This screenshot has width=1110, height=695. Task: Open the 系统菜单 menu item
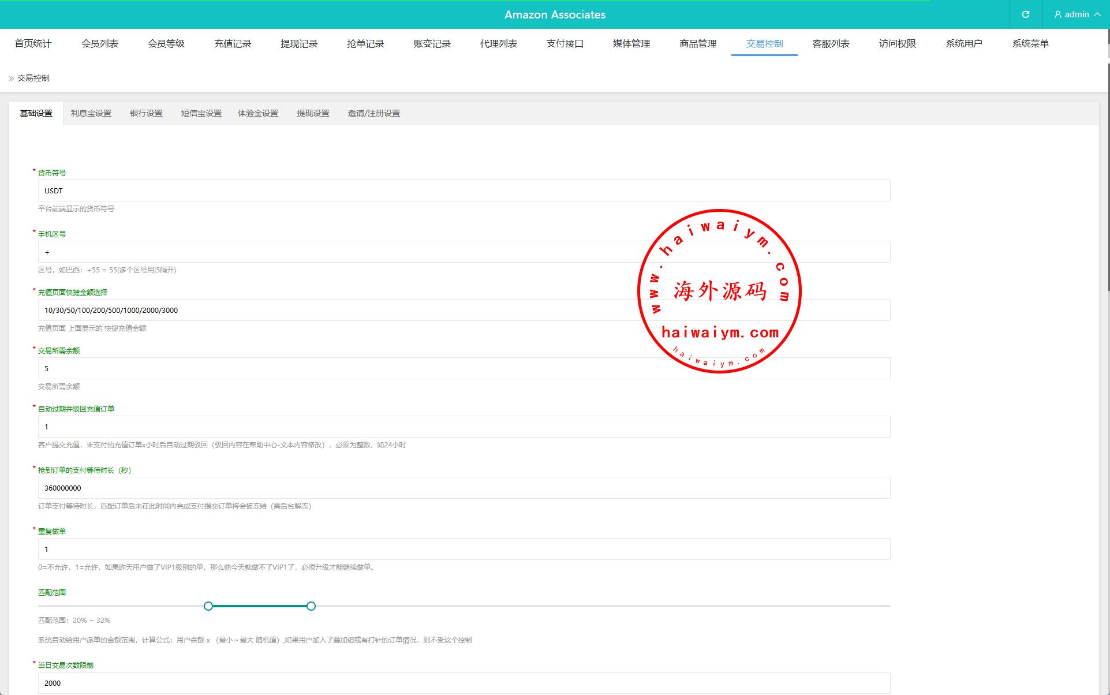pyautogui.click(x=1030, y=44)
